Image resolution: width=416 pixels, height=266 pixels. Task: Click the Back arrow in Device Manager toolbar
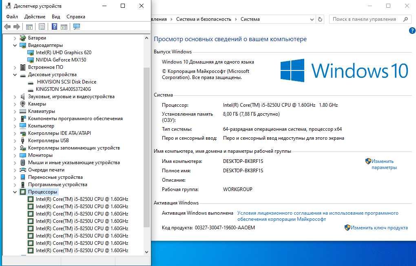coord(7,26)
